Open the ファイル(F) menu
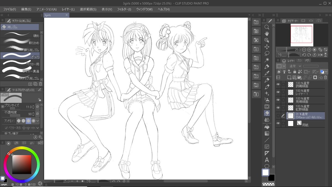The width and height of the screenshot is (332, 187). pos(10,9)
